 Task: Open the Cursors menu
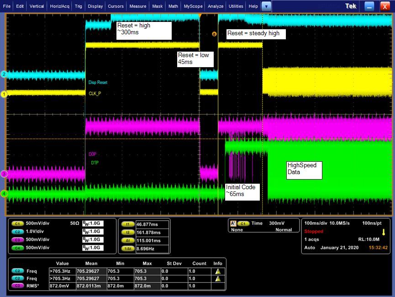click(x=116, y=6)
